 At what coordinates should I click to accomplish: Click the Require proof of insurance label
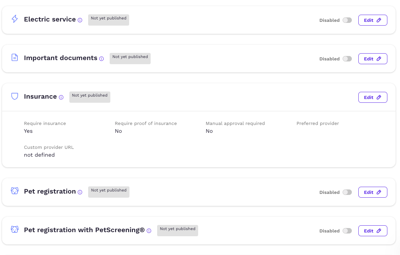click(146, 124)
